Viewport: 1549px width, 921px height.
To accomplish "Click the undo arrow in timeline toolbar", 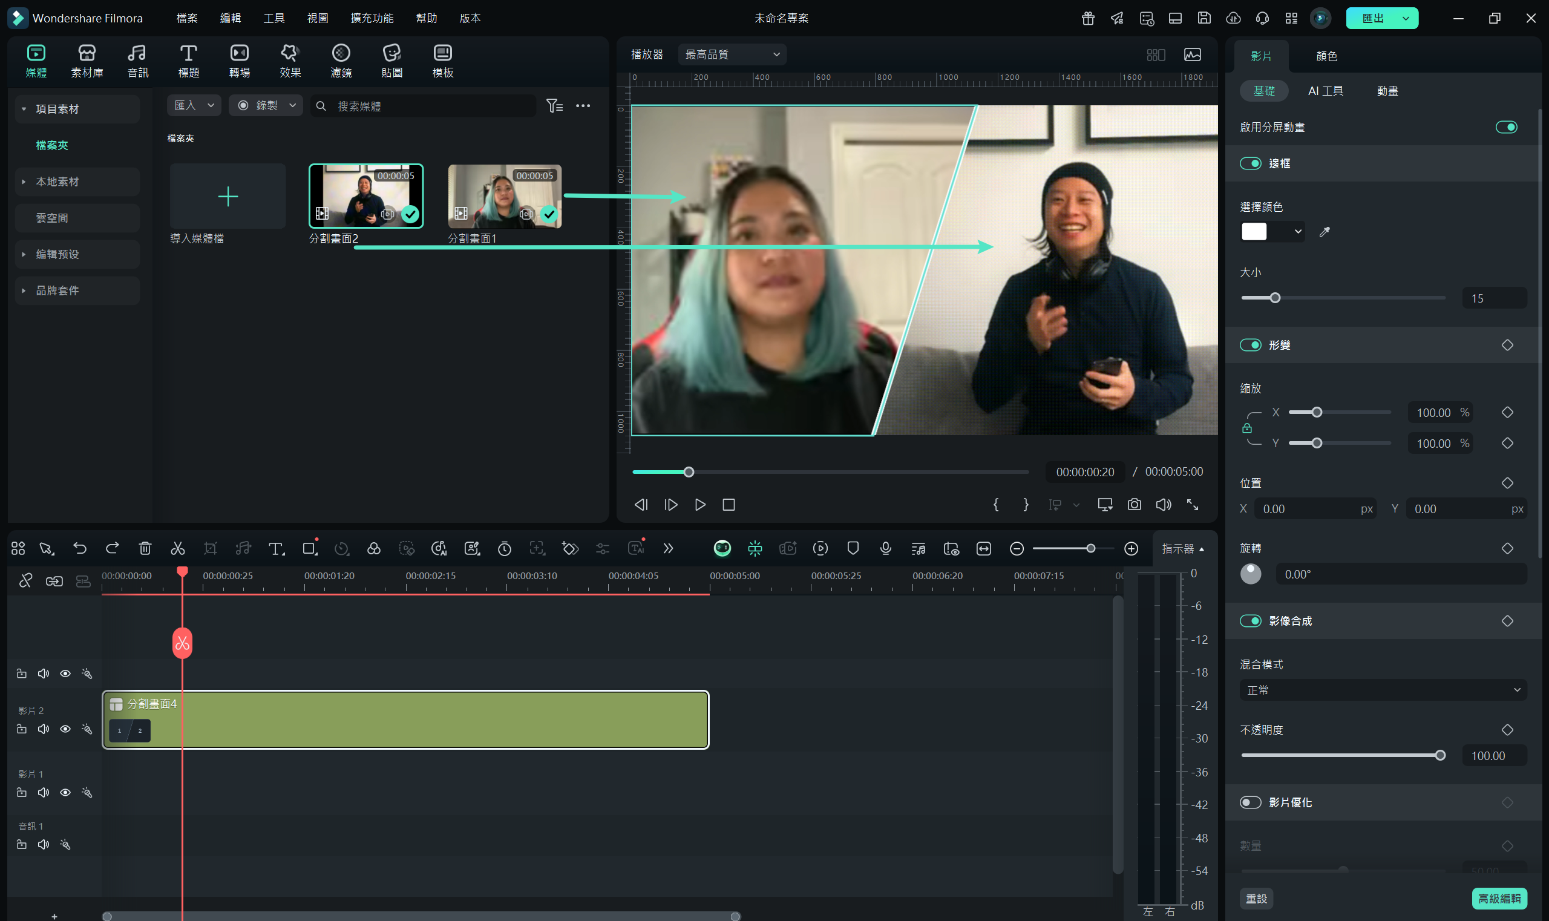I will point(80,548).
